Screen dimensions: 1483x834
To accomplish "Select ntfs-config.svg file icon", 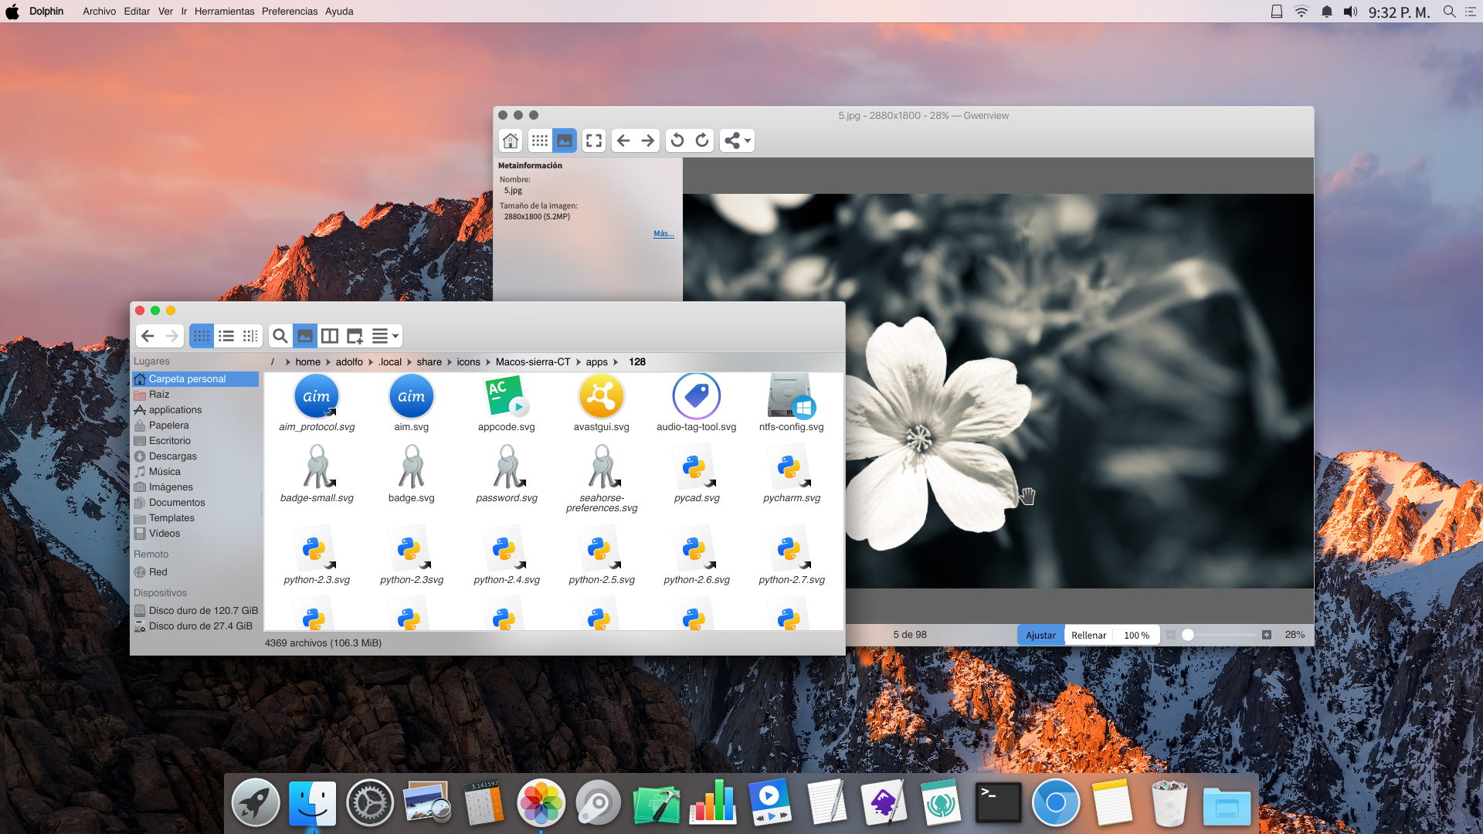I will [791, 396].
